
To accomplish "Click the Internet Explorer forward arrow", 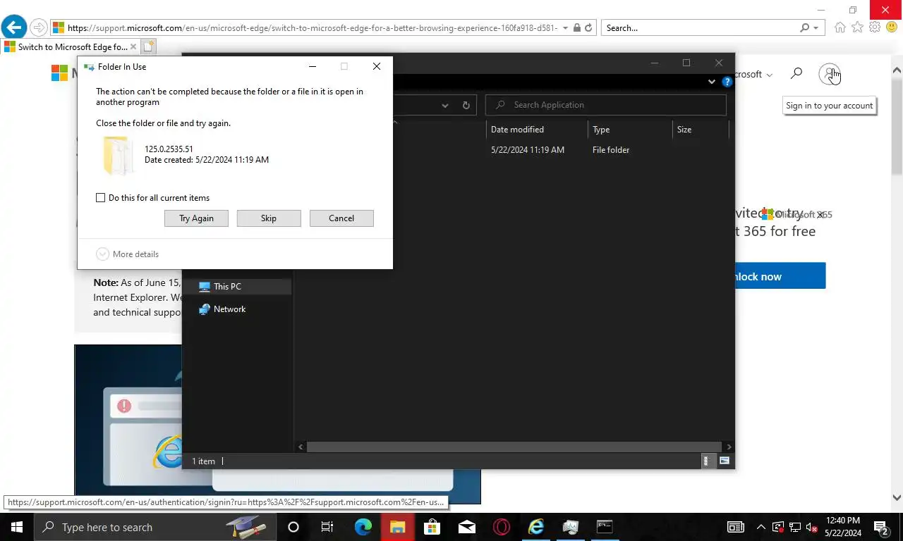I will tap(38, 28).
